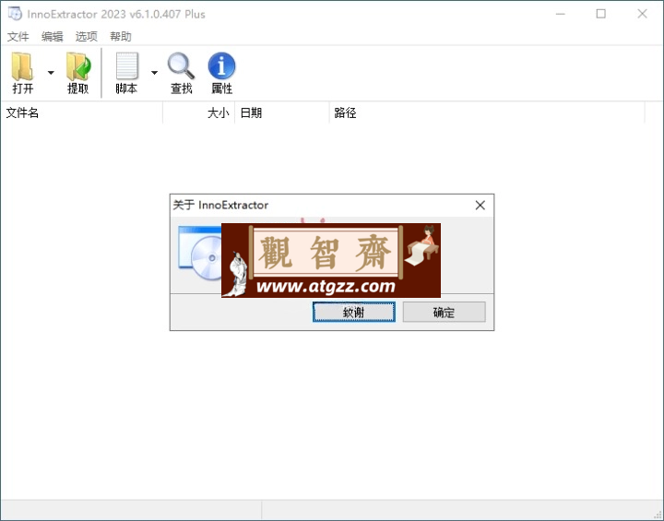Click the 致谢 button in About dialog
664x521 pixels.
[354, 313]
